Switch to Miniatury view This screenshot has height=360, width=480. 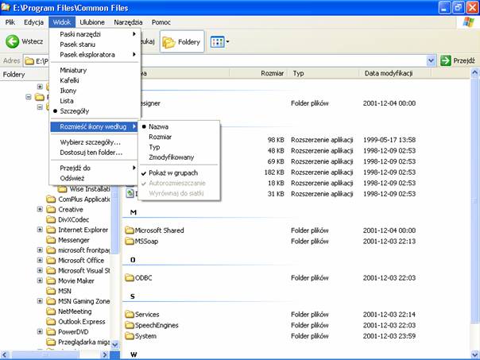[x=95, y=70]
